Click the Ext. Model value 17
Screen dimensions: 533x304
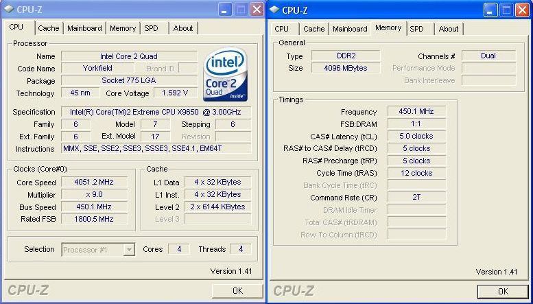[155, 137]
